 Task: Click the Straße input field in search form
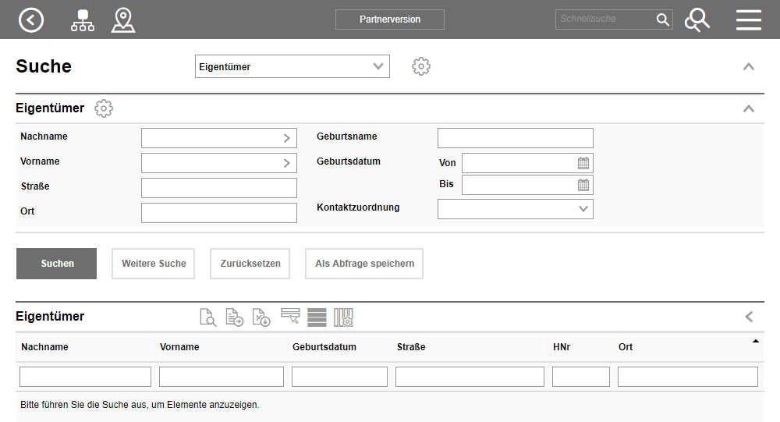coord(218,188)
